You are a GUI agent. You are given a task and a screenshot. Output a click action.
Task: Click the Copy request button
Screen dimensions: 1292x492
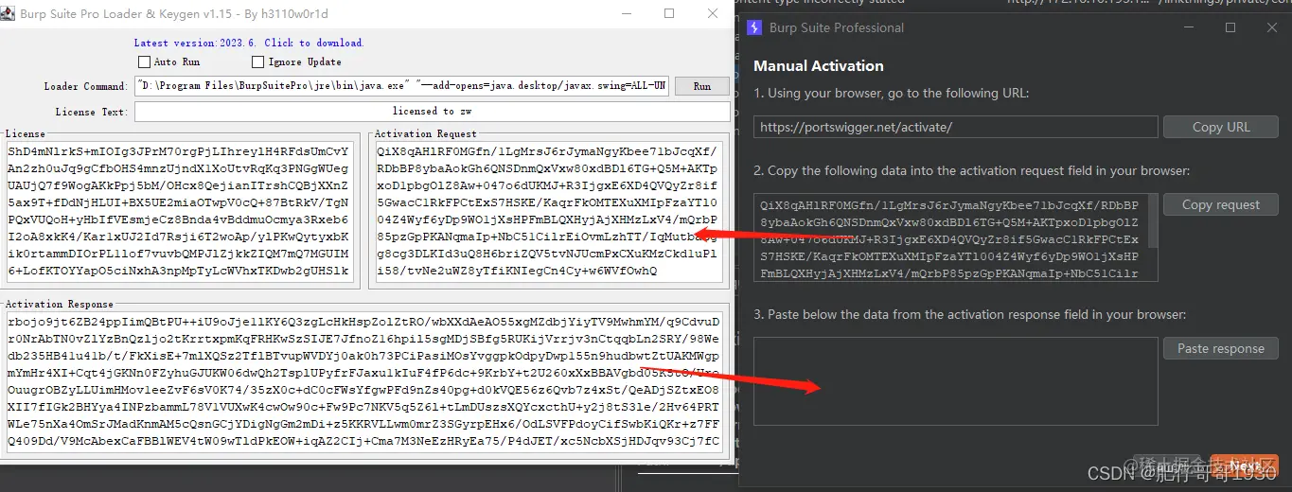[1221, 204]
